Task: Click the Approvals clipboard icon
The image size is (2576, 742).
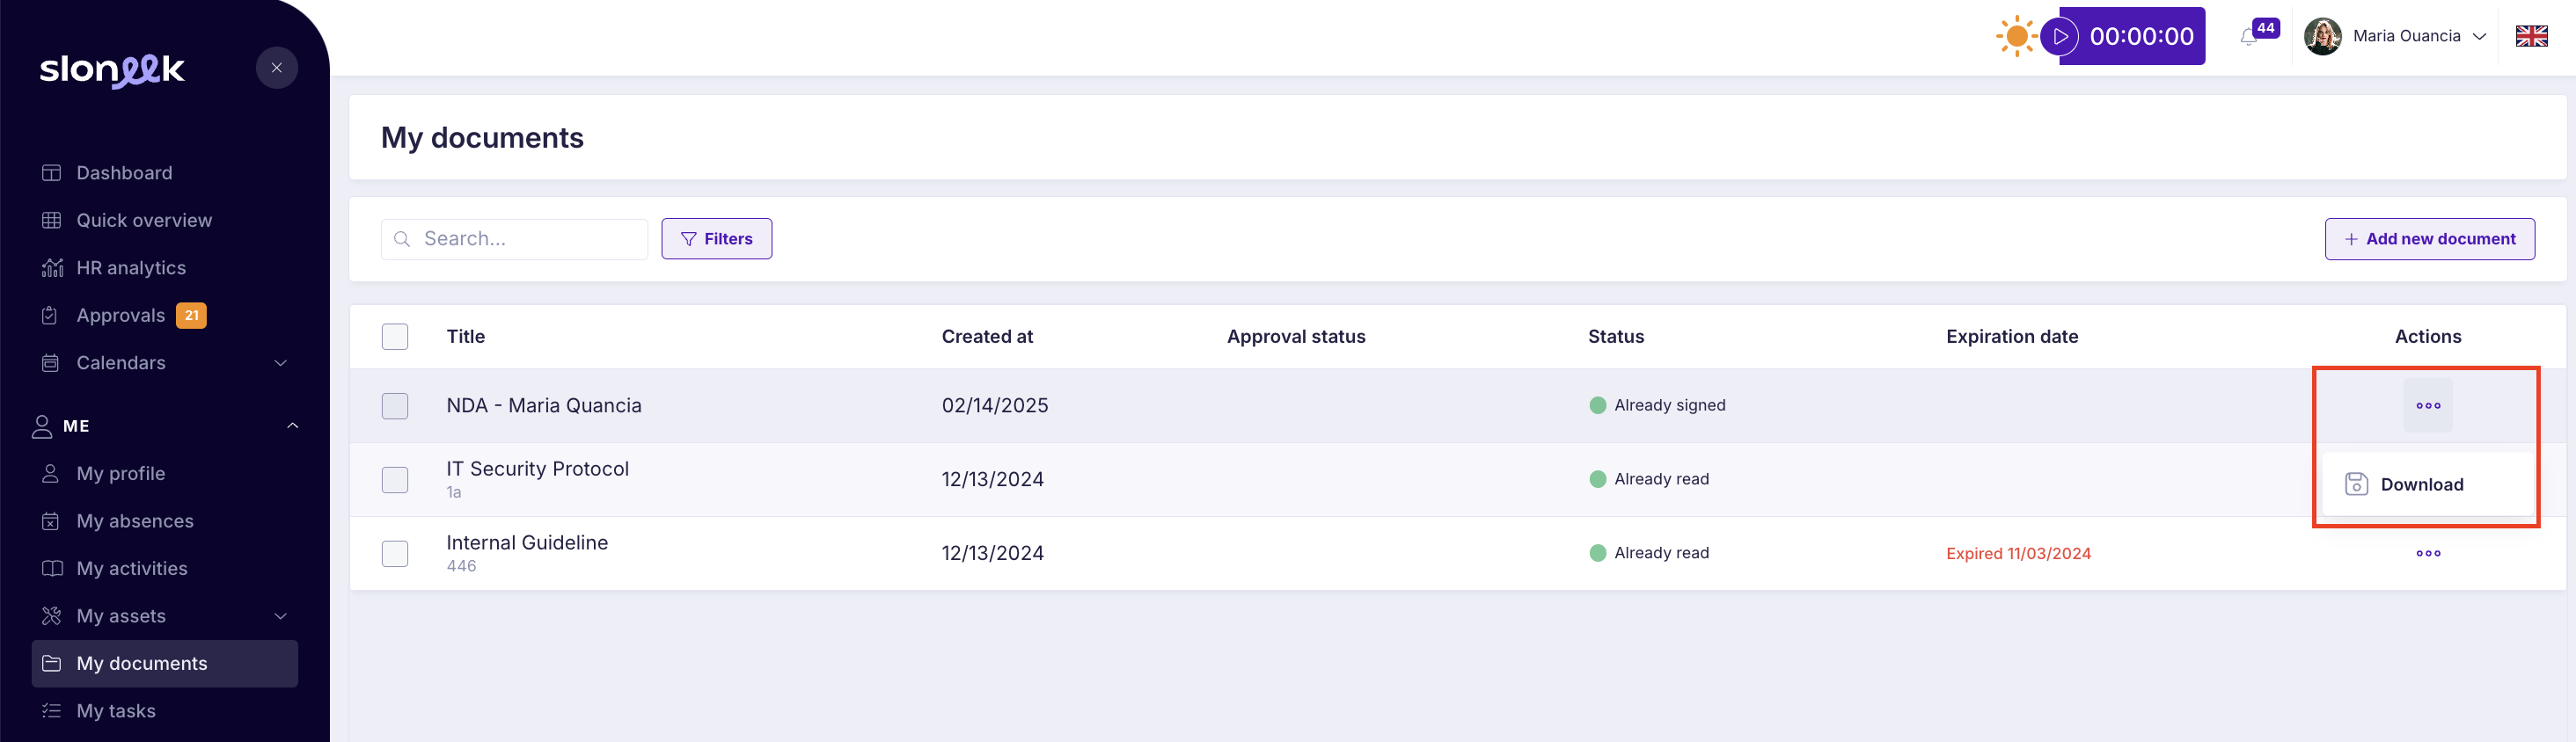Action: [51, 316]
